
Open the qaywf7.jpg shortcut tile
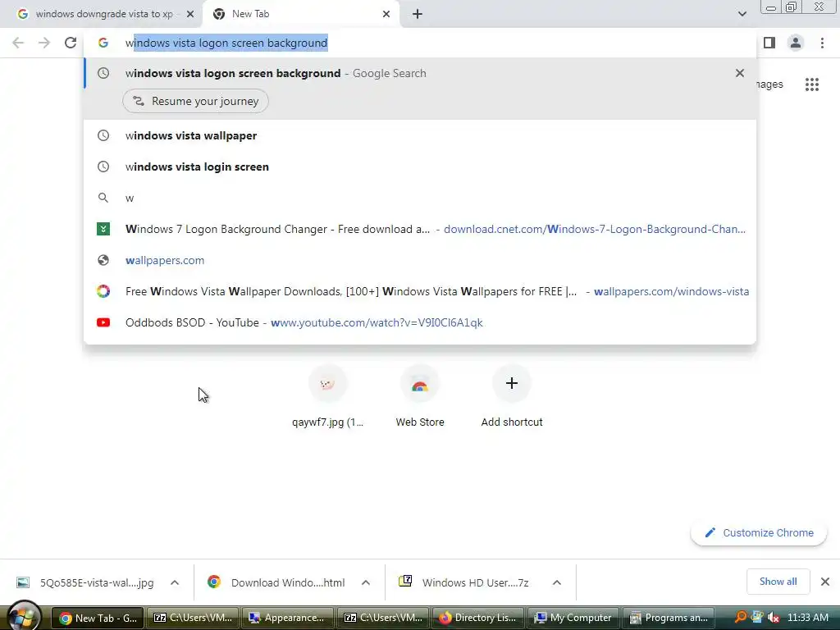coord(327,397)
